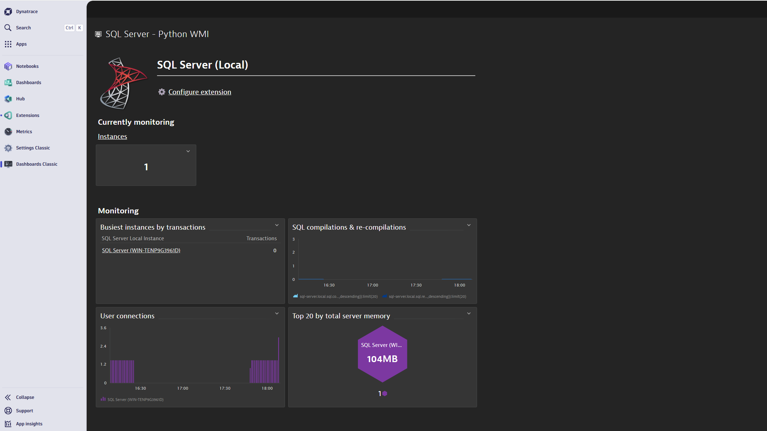
Task: Click the User connections legend bar icon
Action: [103, 399]
